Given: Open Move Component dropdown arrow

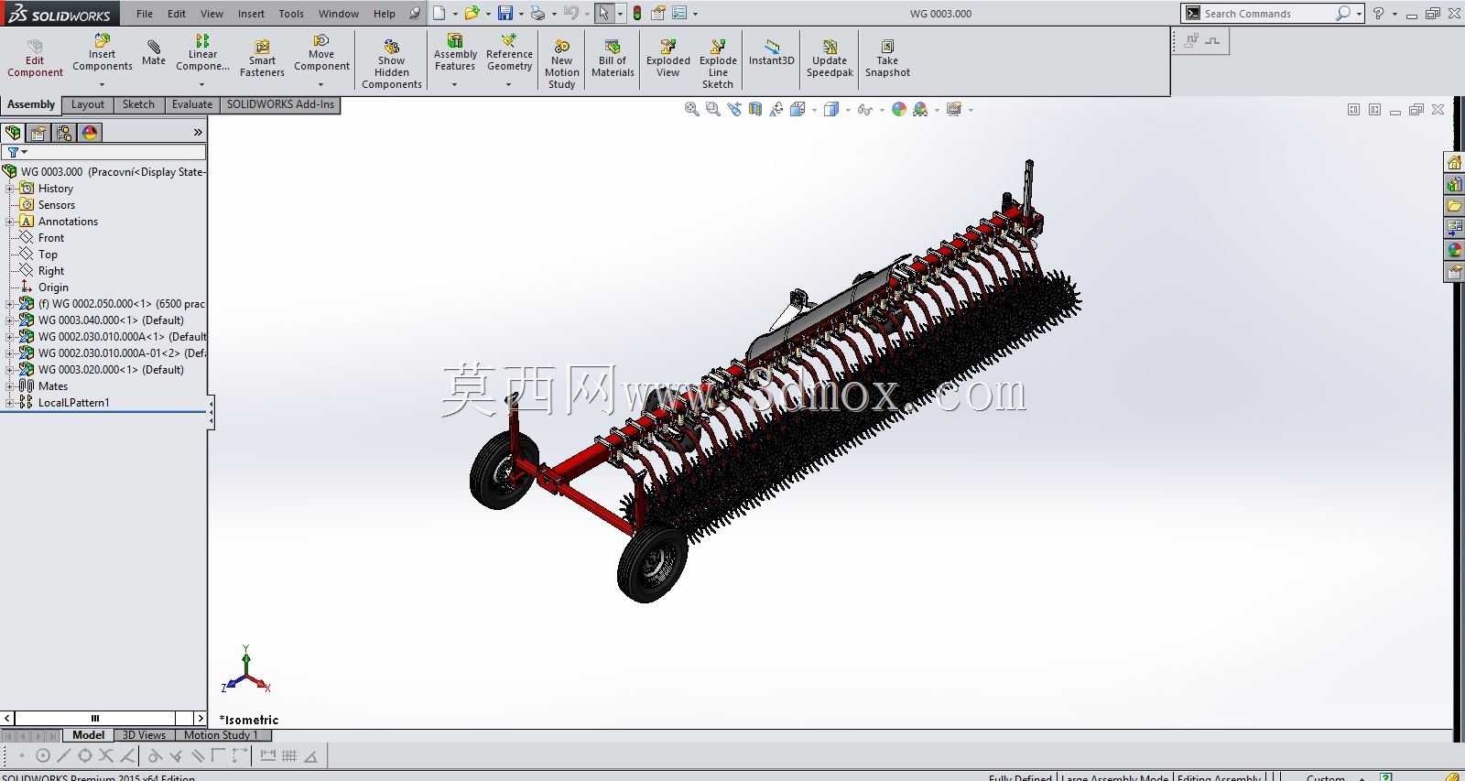Looking at the screenshot, I should click(x=321, y=85).
